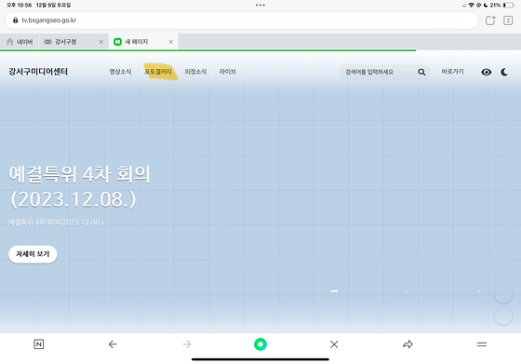Screen dimensions: 521x364
Task: Toggle dark mode with the moon icon
Action: tap(504, 72)
